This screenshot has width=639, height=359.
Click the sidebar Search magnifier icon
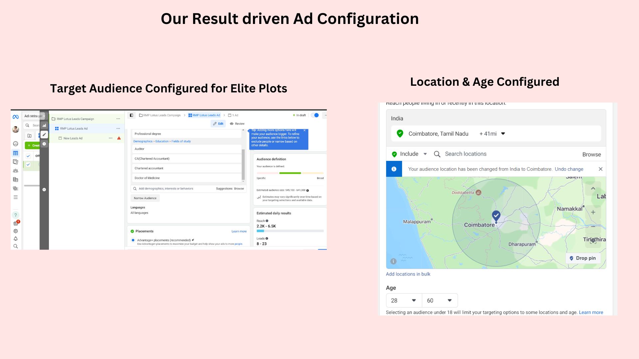(x=16, y=246)
